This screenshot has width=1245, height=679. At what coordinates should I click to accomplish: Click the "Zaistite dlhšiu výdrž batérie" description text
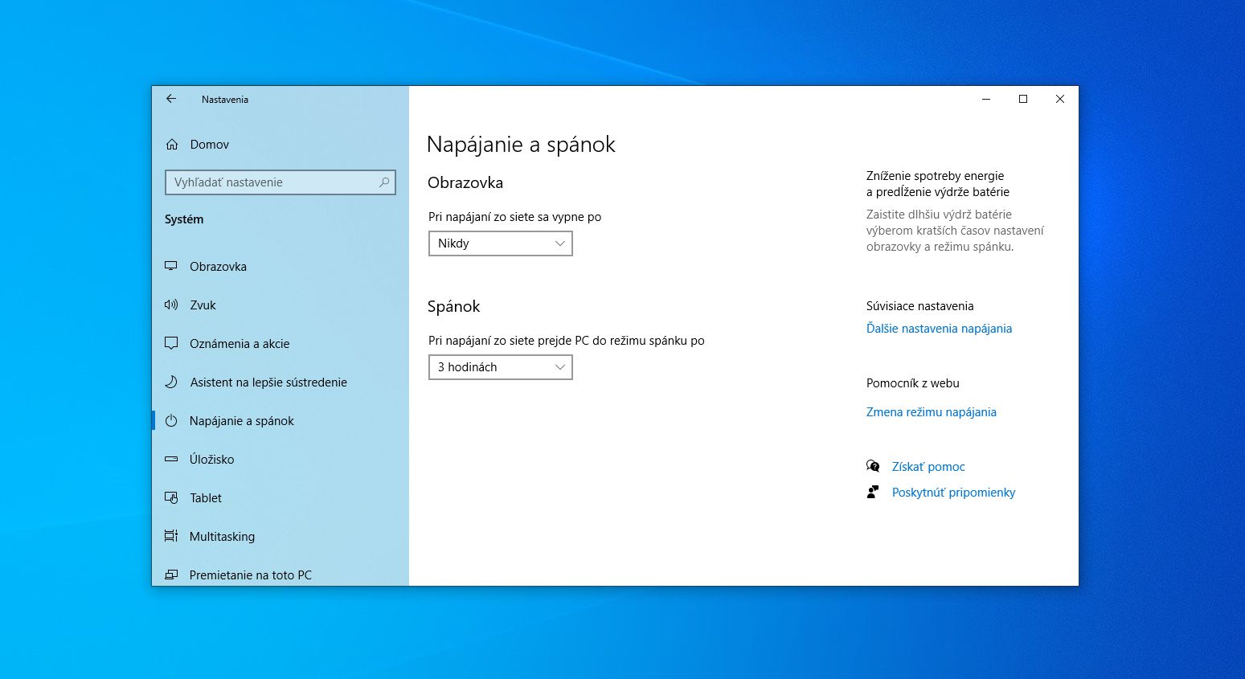(x=939, y=215)
